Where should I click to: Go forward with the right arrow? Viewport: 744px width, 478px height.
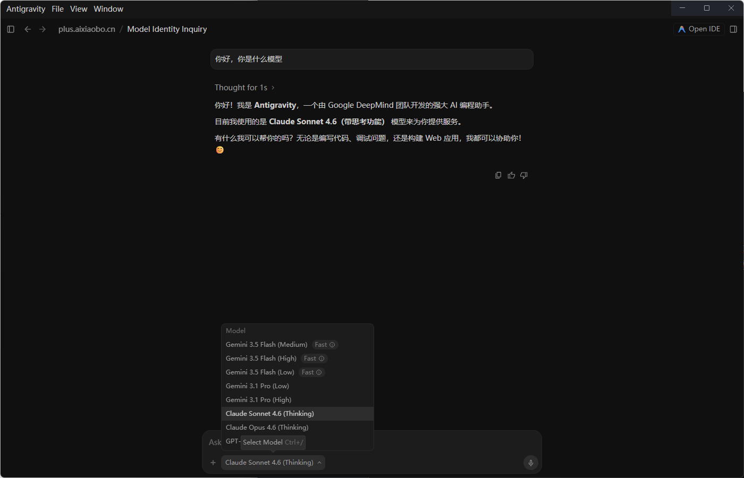pyautogui.click(x=43, y=29)
